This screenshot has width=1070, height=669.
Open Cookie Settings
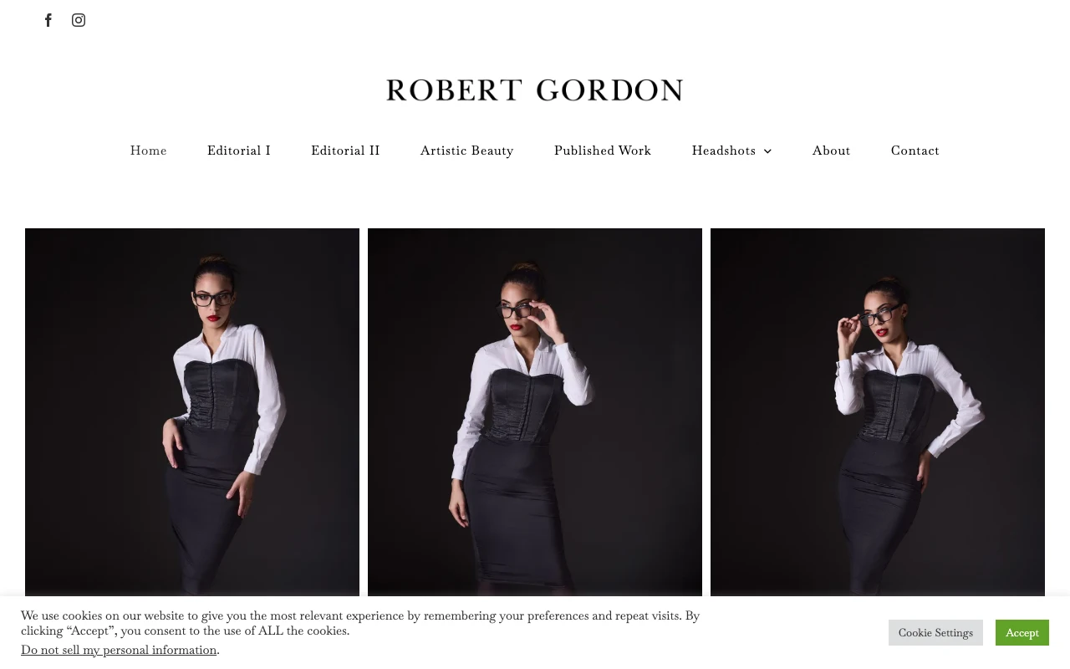(x=935, y=632)
